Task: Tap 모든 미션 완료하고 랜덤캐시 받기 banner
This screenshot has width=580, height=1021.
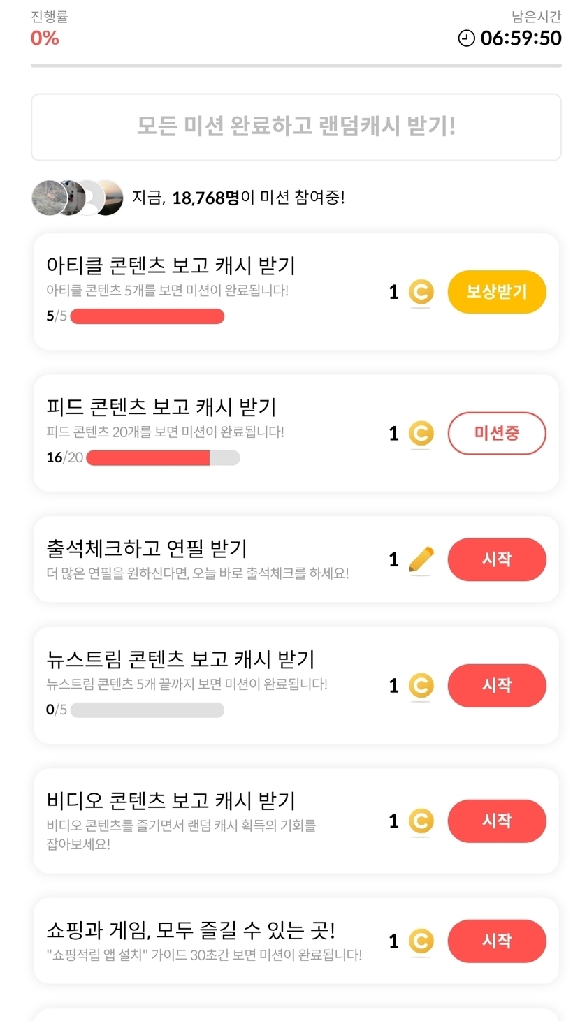Action: pyautogui.click(x=296, y=127)
